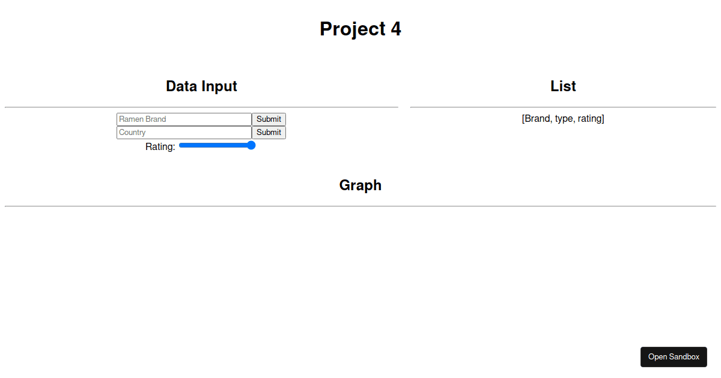Click the Submit button next to Ramen Brand
Viewport: 721px width, 378px height.
pos(269,119)
